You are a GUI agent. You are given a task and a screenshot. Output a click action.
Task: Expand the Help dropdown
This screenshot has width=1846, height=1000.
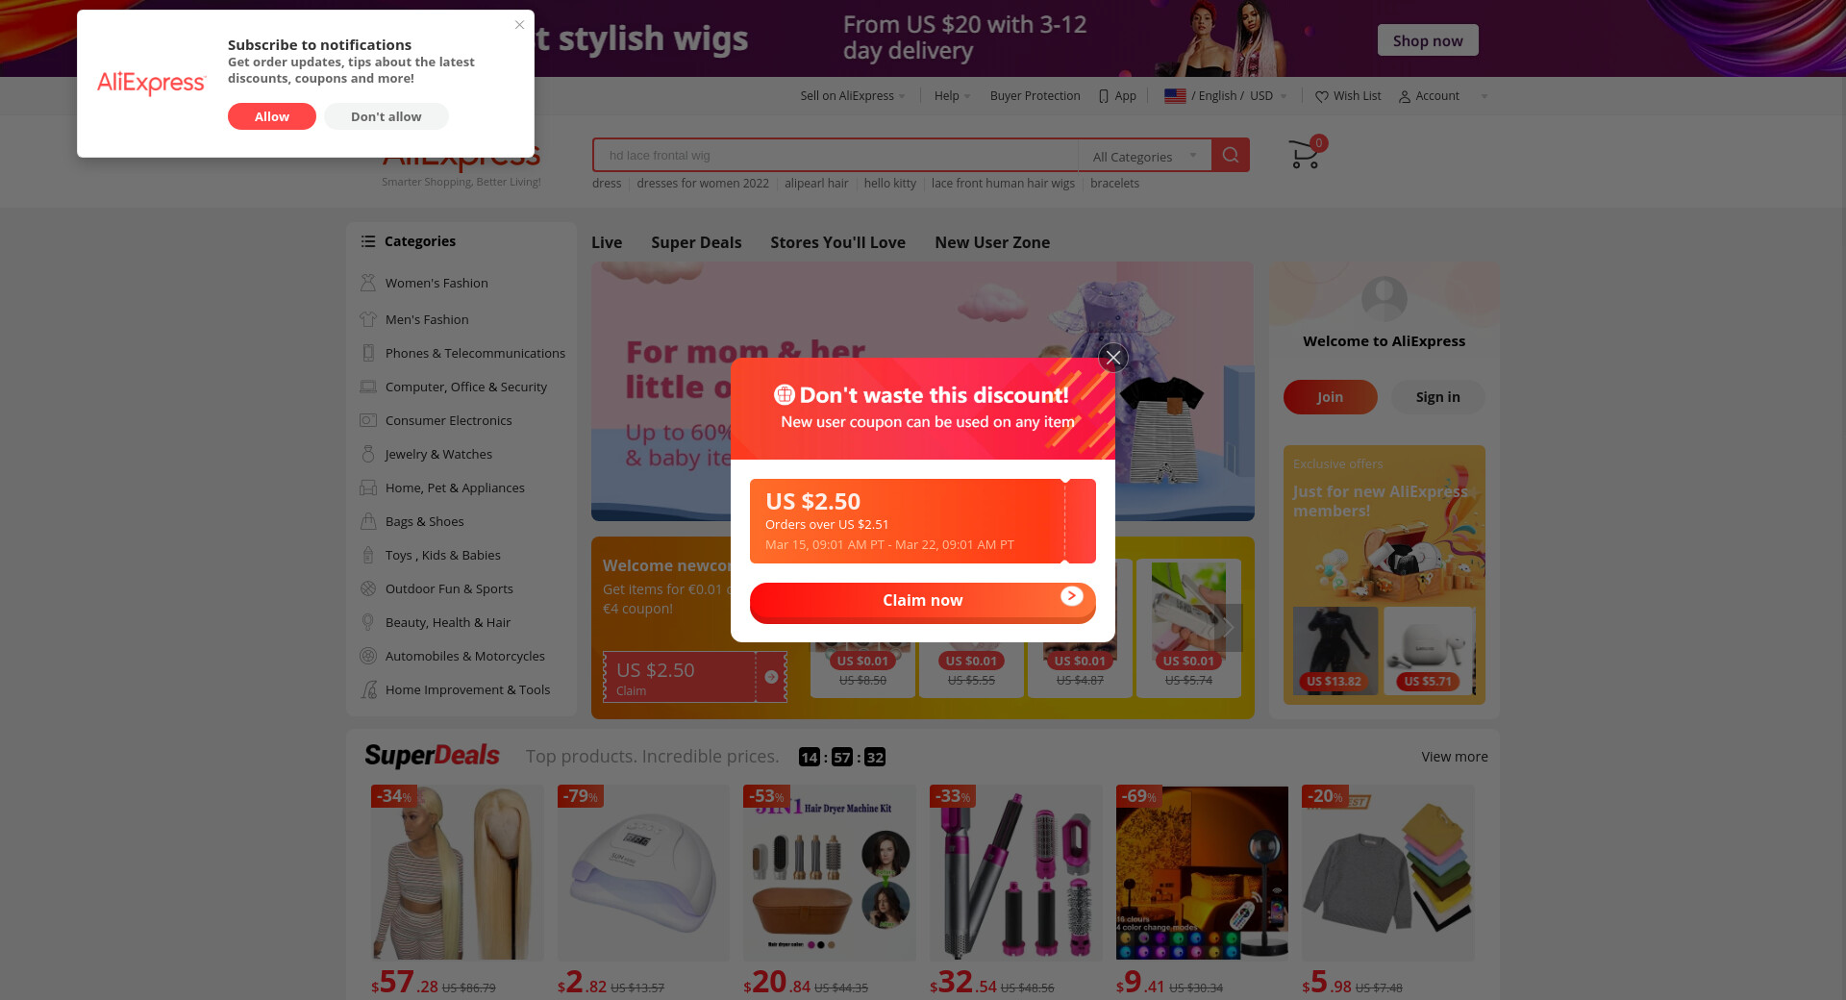(x=953, y=96)
